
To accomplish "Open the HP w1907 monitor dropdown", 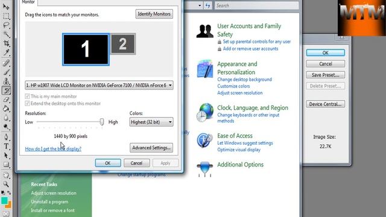I will point(99,85).
